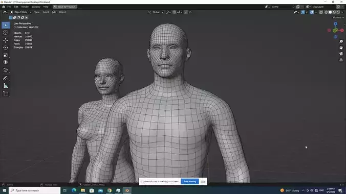This screenshot has height=194, width=346.
Task: Toggle proportional editing button
Action: [186, 12]
